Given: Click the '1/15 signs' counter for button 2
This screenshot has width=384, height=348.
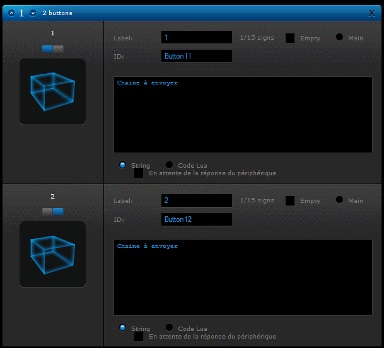Looking at the screenshot, I should point(257,200).
